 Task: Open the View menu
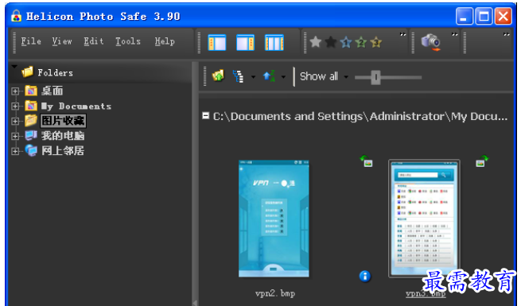62,41
